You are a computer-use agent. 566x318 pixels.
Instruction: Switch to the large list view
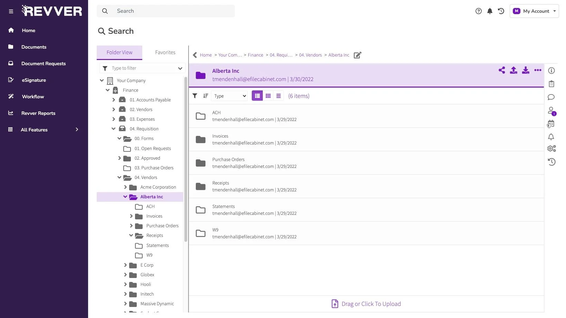[257, 96]
